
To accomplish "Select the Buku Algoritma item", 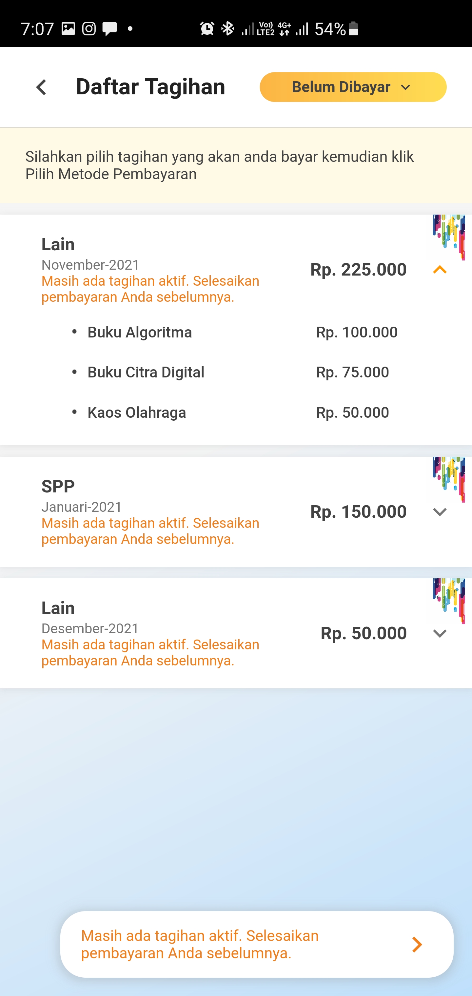I will pyautogui.click(x=140, y=333).
